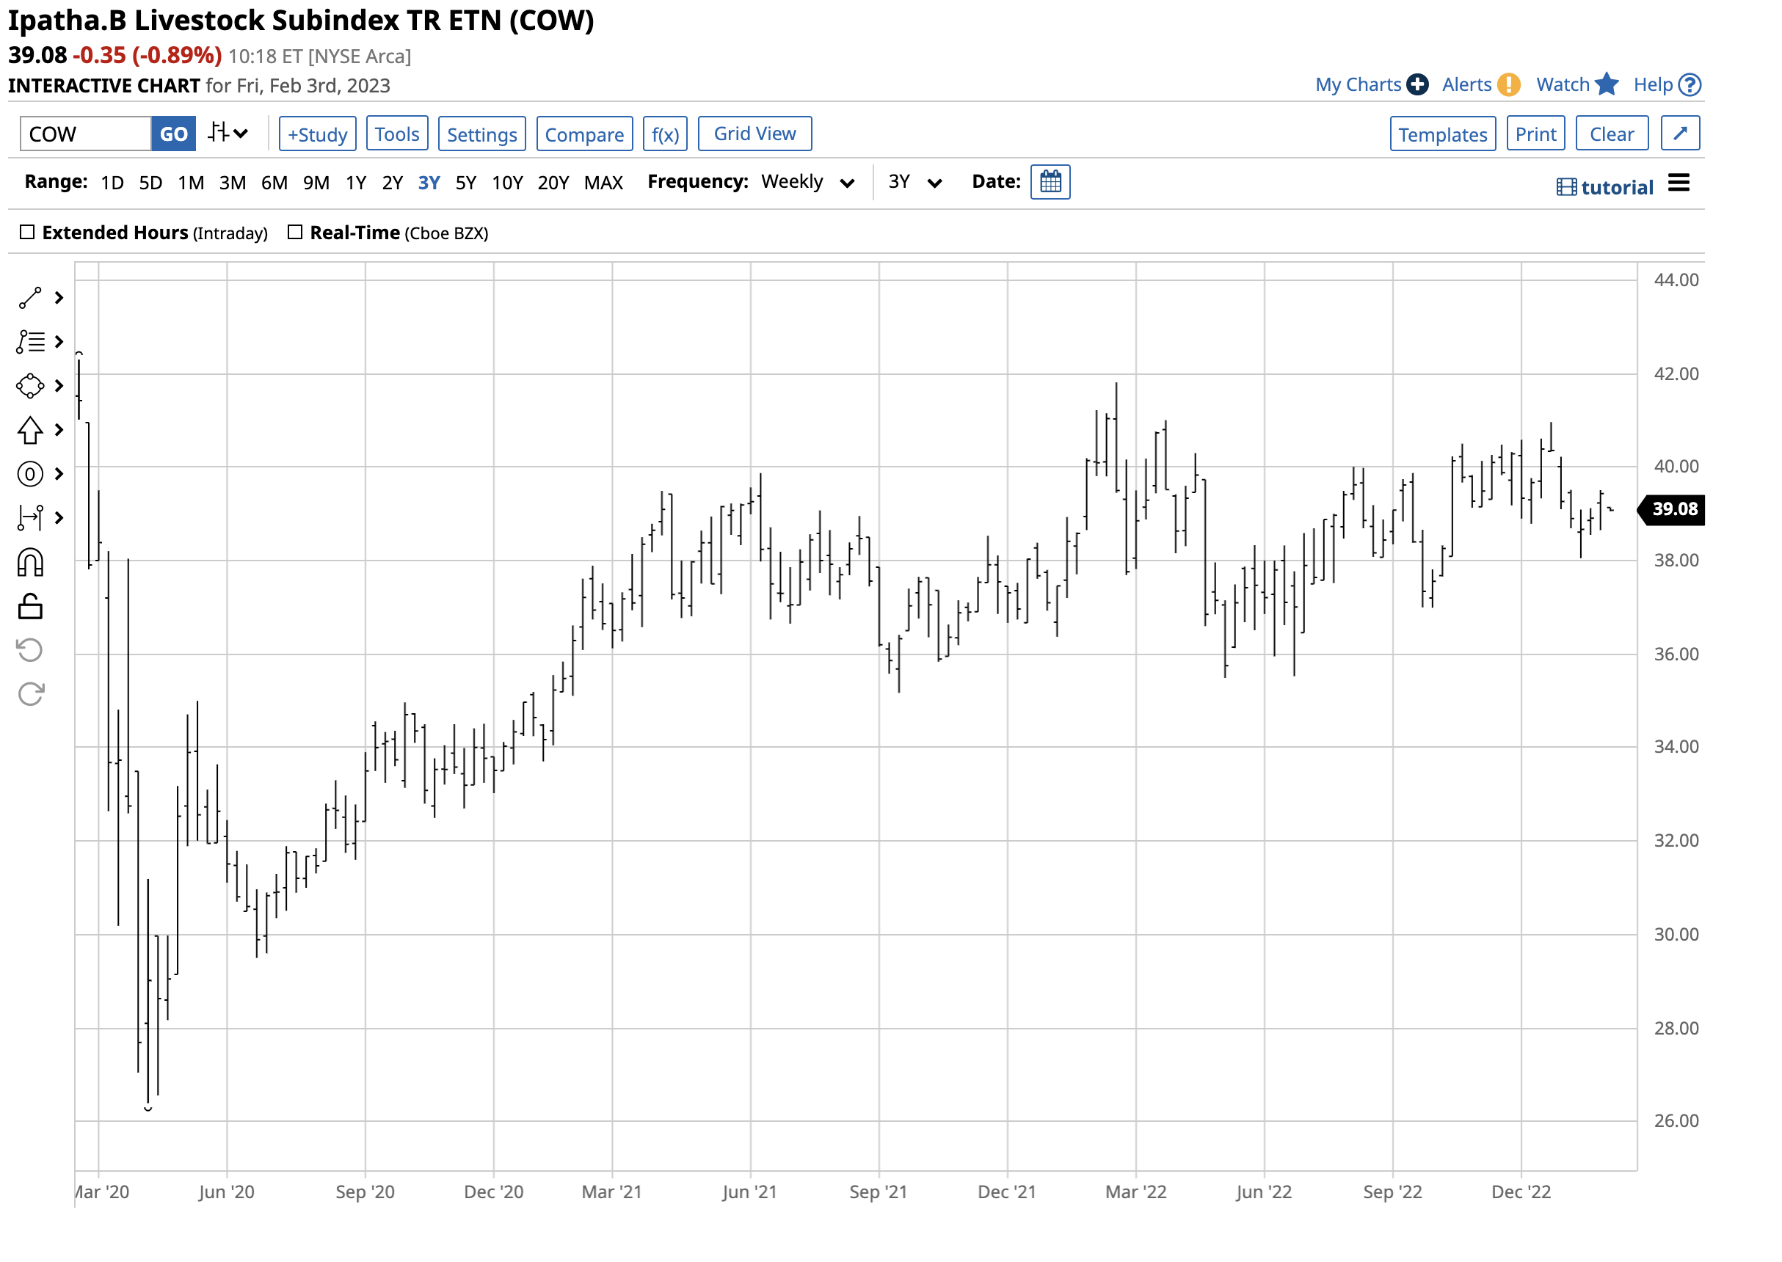The image size is (1782, 1262).
Task: Open the Frequency Weekly dropdown
Action: [808, 182]
